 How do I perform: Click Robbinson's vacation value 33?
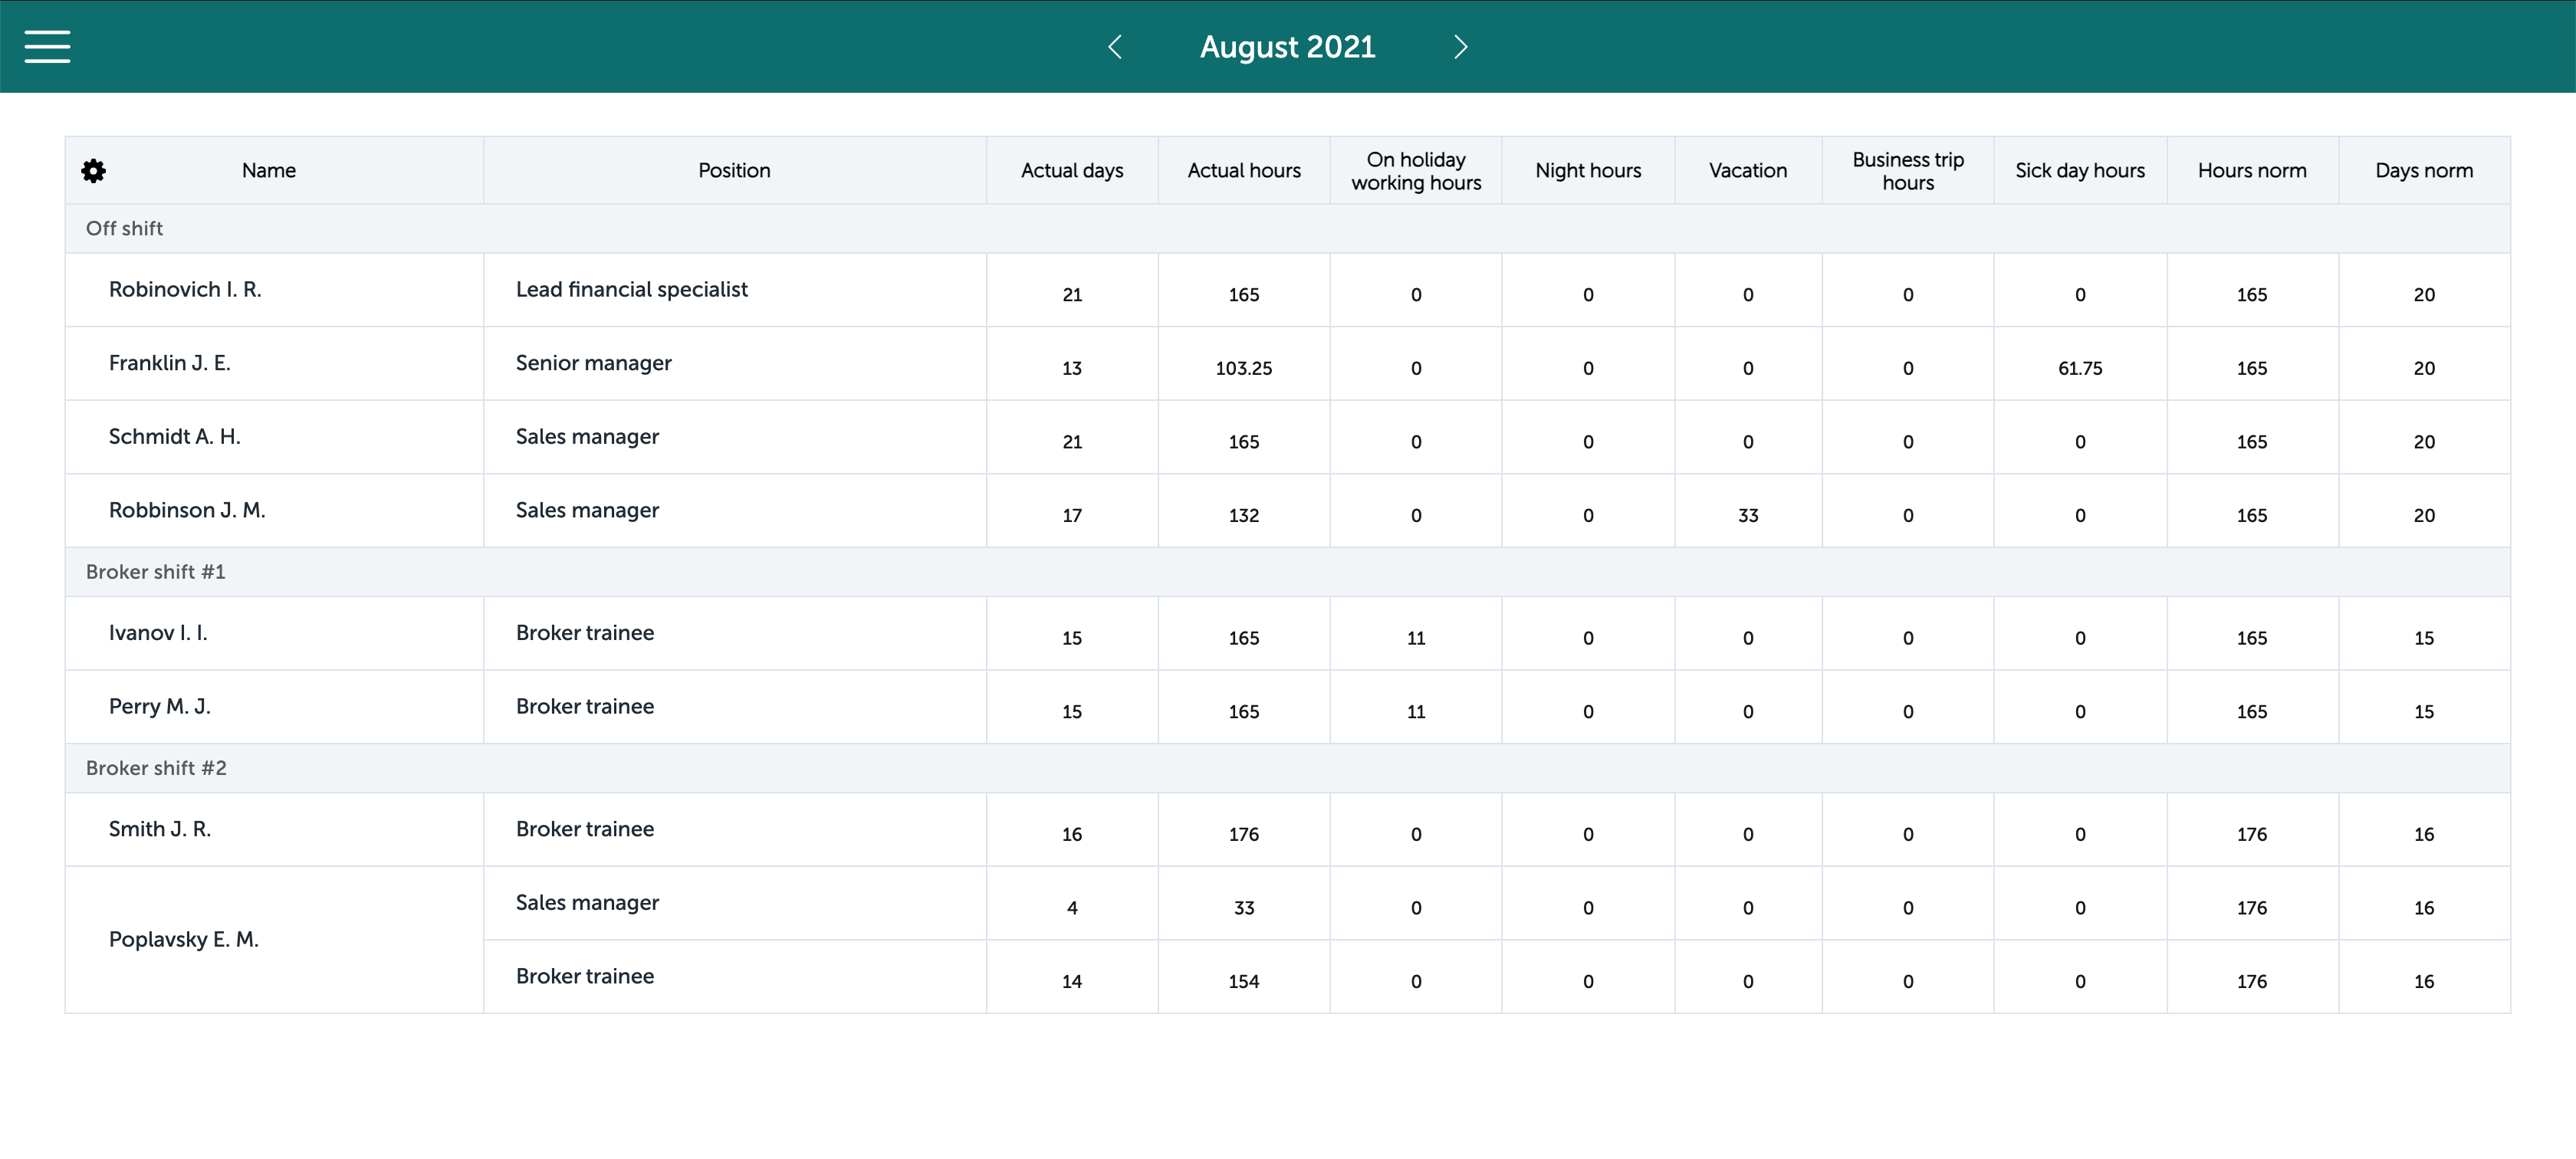click(1747, 516)
